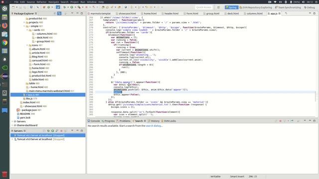Open Trash in the Ubuntu dock

[4, 175]
